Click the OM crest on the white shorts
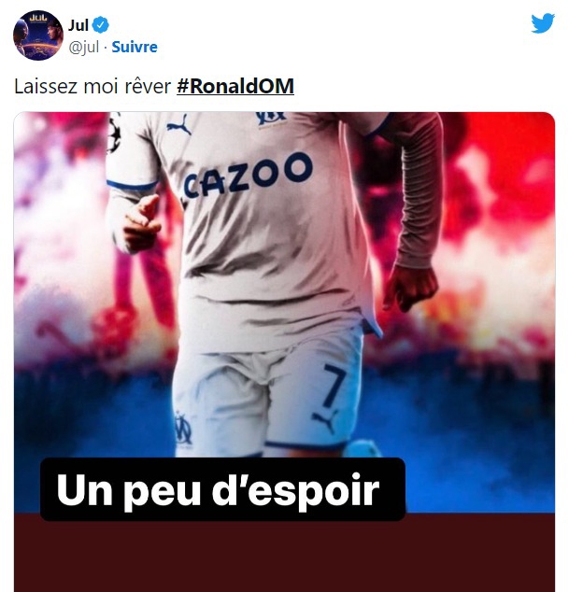The width and height of the screenshot is (569, 592). pyautogui.click(x=182, y=430)
